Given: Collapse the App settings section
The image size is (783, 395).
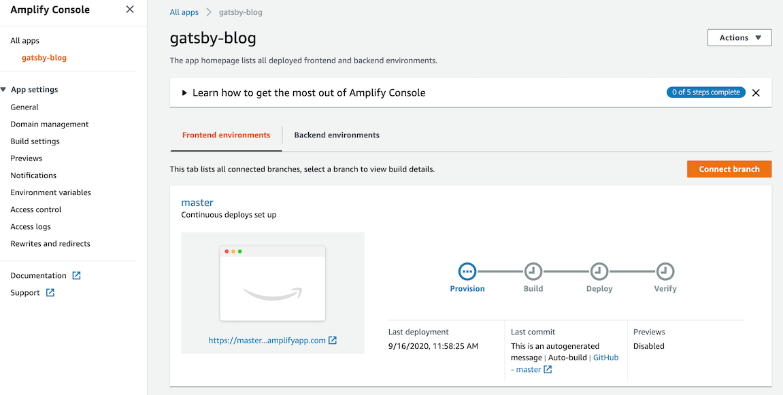Looking at the screenshot, I should tap(3, 90).
